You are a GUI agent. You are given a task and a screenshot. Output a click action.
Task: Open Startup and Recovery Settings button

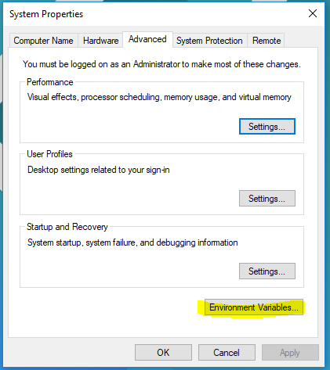[267, 271]
